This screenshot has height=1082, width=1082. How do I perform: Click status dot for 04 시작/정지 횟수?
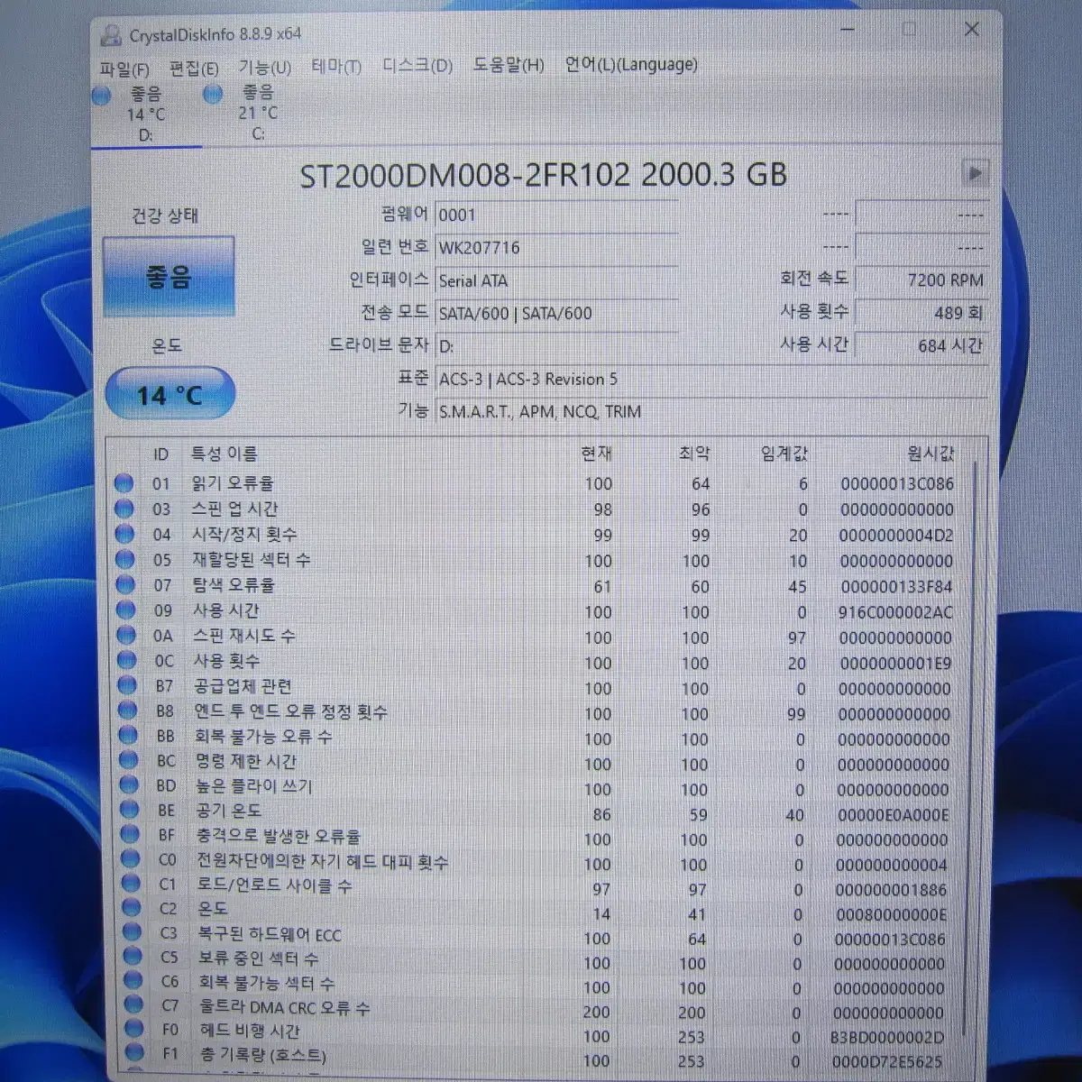(x=124, y=535)
